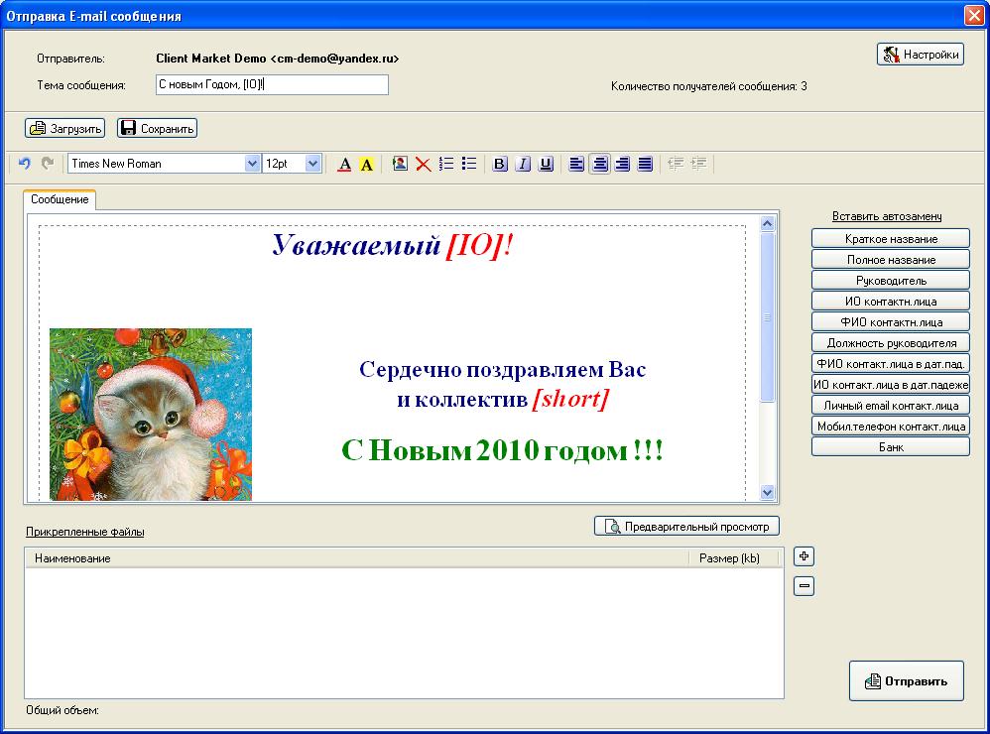Add an attachment with the plus button
990x734 pixels.
[804, 556]
